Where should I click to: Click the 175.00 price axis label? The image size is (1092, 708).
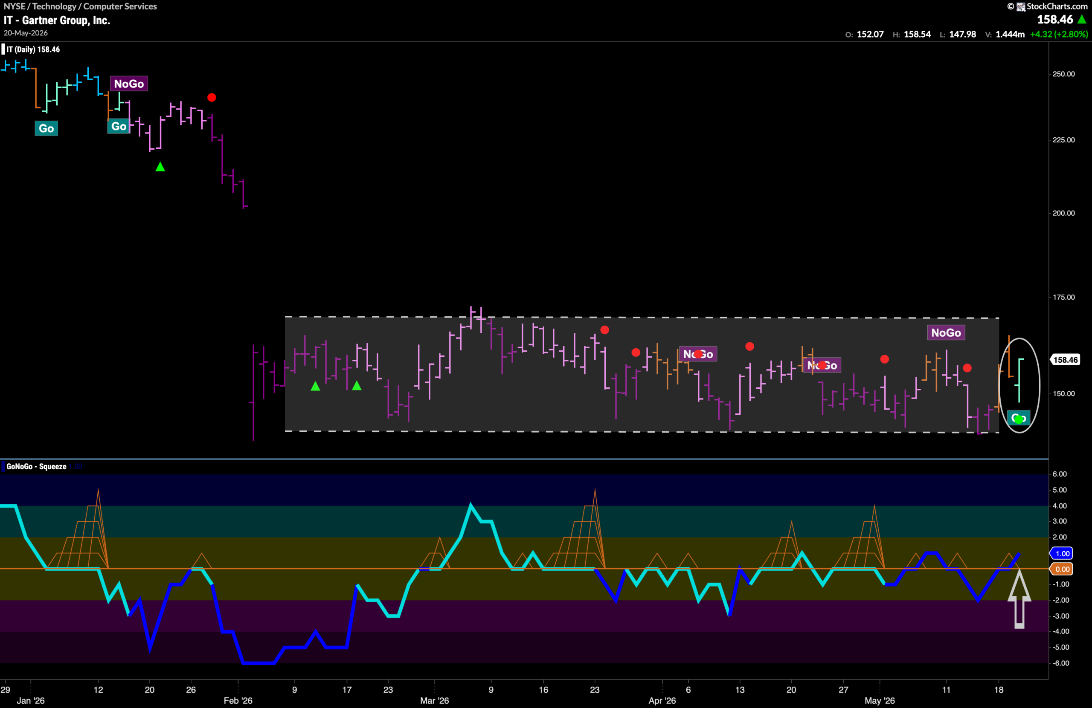click(x=1063, y=297)
